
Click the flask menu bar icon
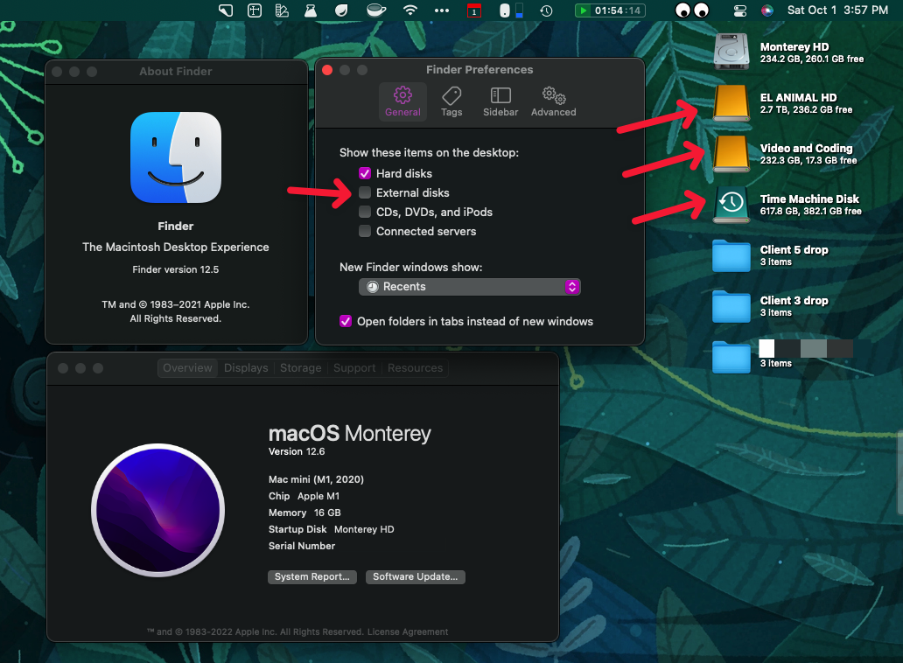coord(311,10)
